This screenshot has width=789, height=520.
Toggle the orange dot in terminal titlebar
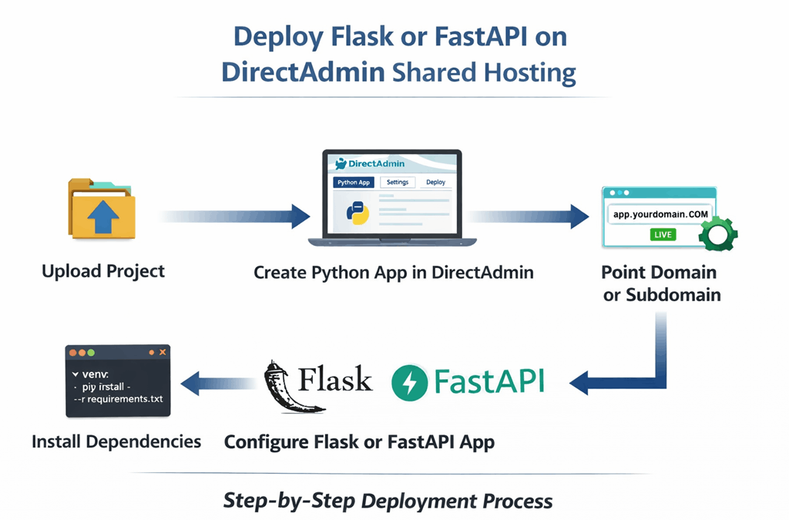(72, 353)
